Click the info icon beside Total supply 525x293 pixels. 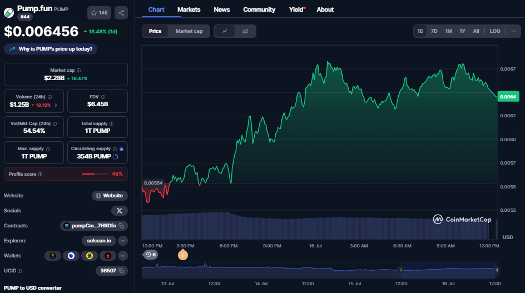pos(111,123)
